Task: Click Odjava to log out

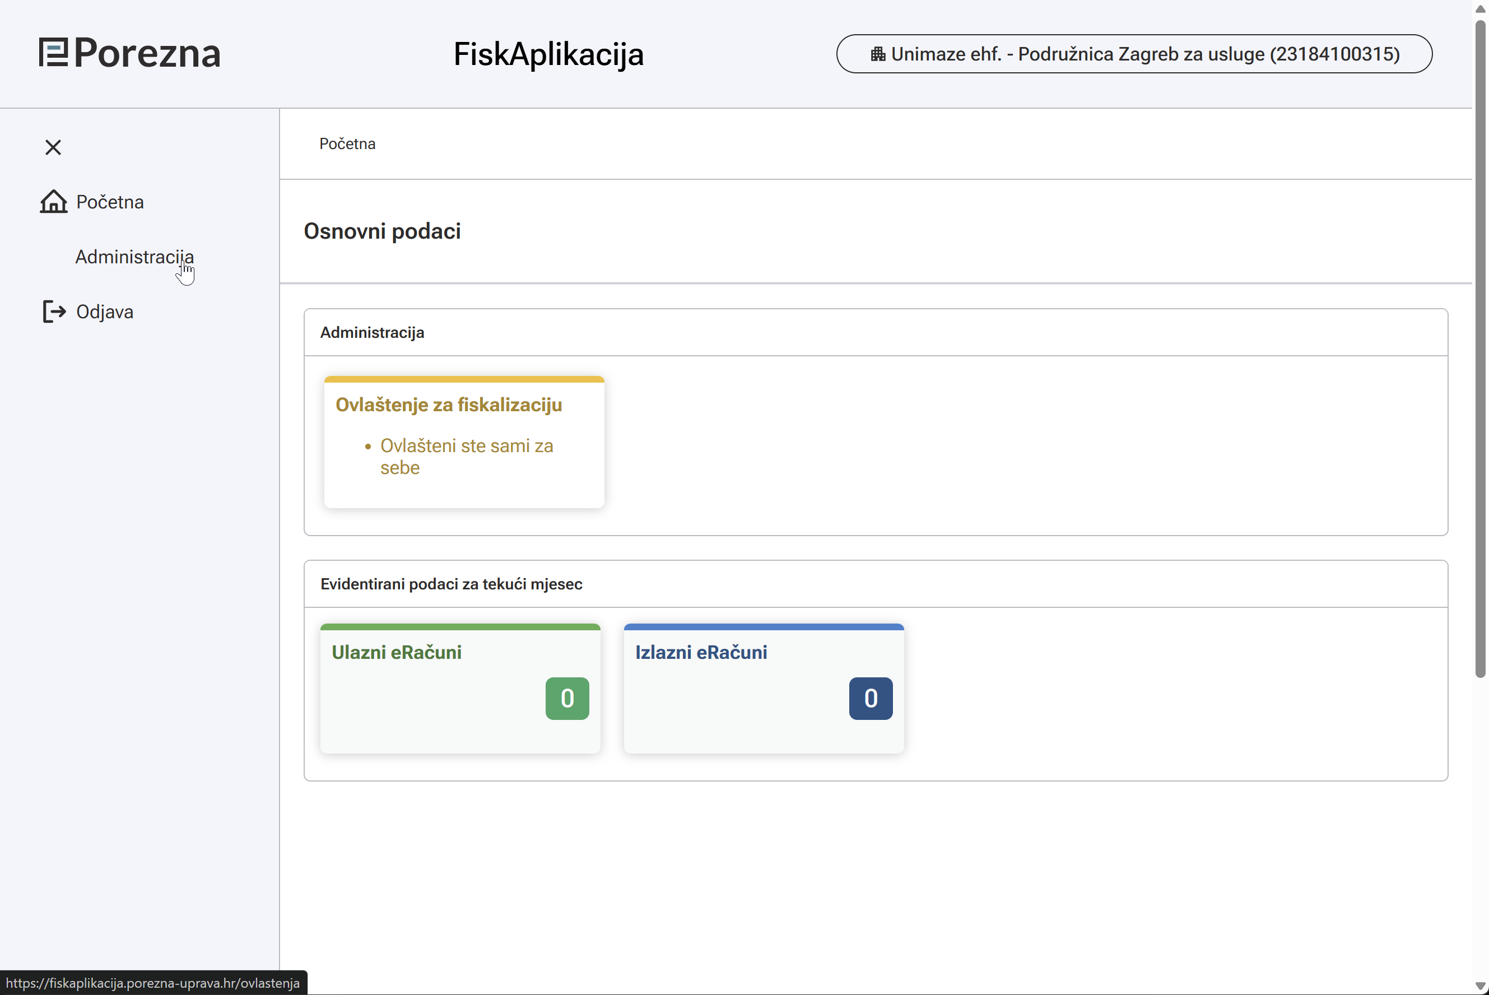Action: tap(105, 311)
